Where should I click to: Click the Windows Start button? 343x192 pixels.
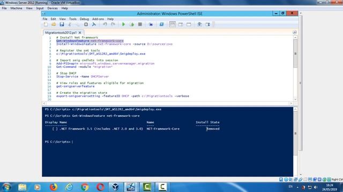coord(6,187)
